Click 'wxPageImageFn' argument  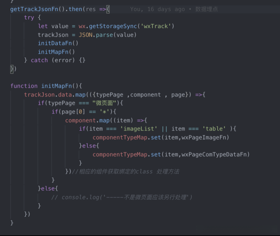click(204, 138)
